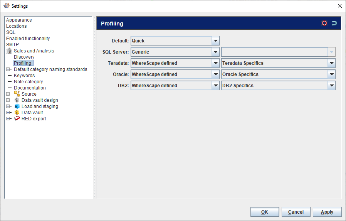Expand Default category naming standards node
Image resolution: width=346 pixels, height=221 pixels.
[x=8, y=69]
